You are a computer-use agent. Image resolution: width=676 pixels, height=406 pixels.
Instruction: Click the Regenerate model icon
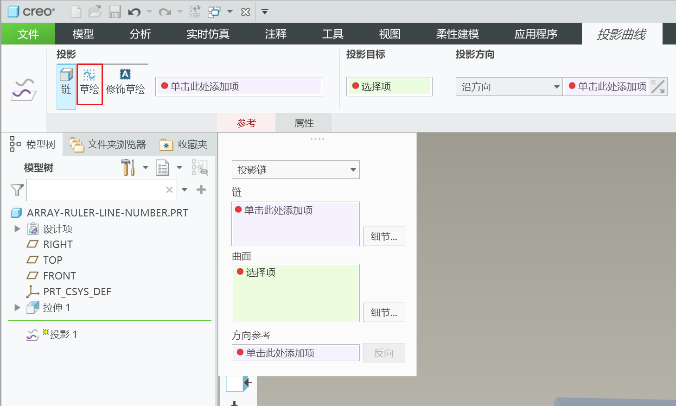[x=195, y=12]
